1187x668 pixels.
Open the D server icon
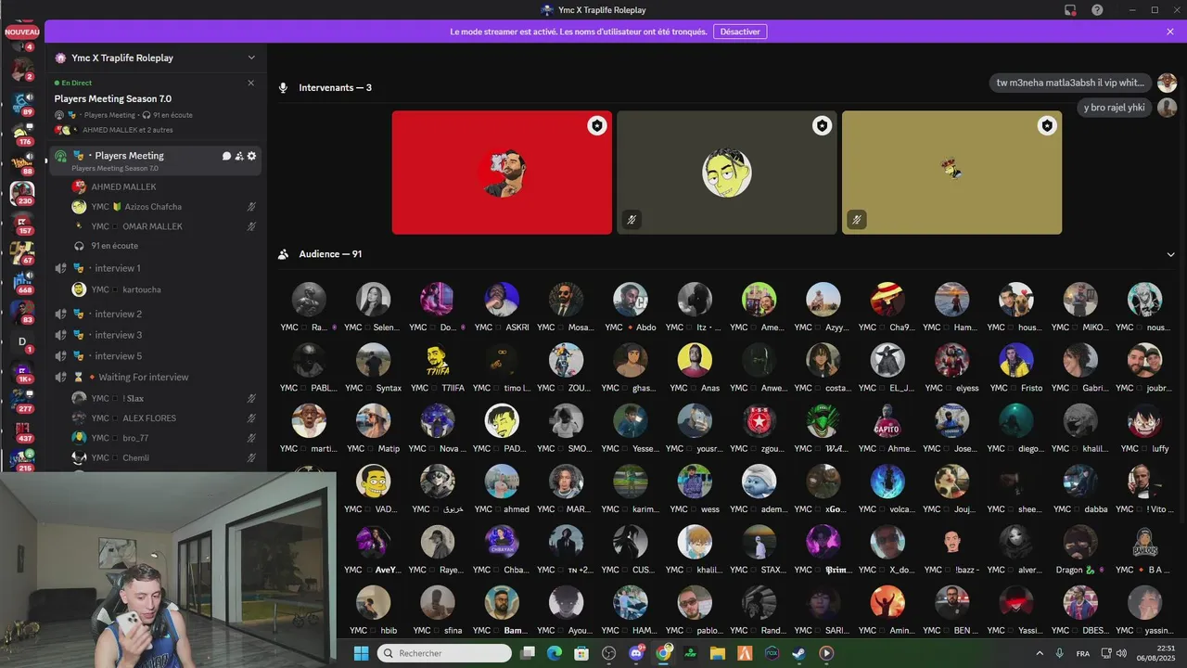(22, 341)
